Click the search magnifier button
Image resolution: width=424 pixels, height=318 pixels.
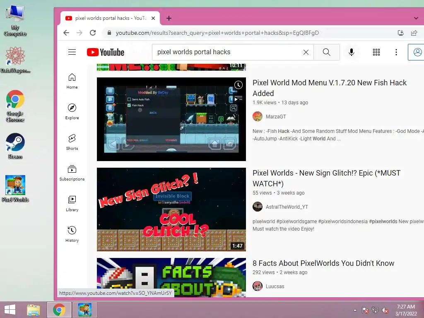326,52
